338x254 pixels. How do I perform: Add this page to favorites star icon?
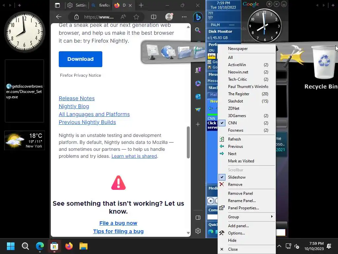(136, 17)
